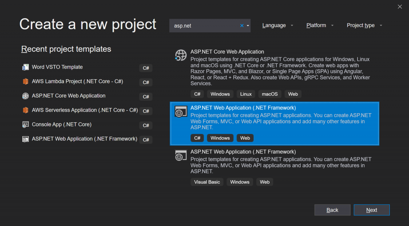The width and height of the screenshot is (409, 226).
Task: Click the C# tag under ASP.NET Core result
Action: point(197,94)
